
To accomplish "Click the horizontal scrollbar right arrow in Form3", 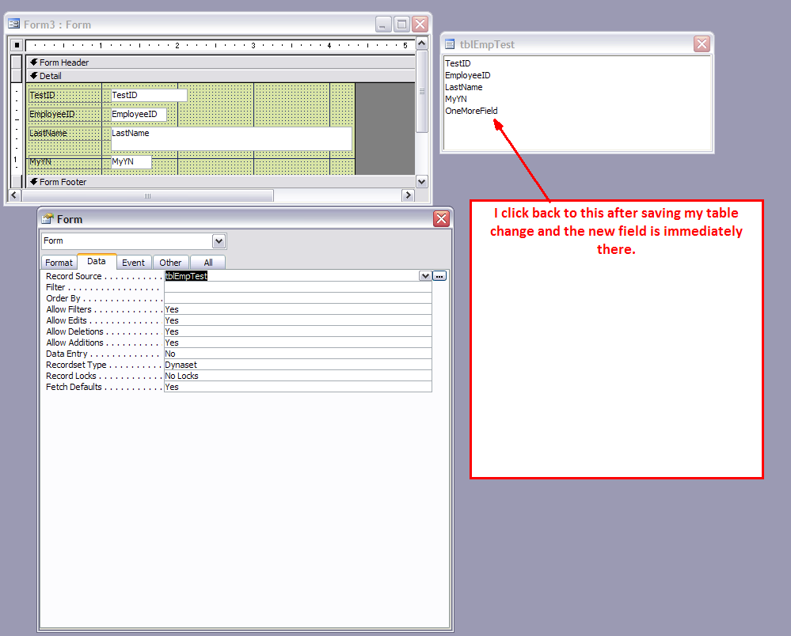I will pos(408,195).
